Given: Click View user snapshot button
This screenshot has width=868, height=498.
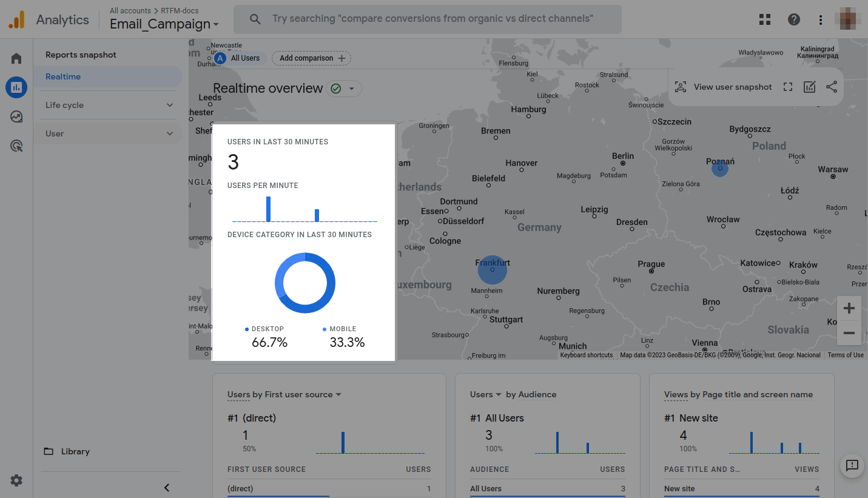Looking at the screenshot, I should pos(723,87).
